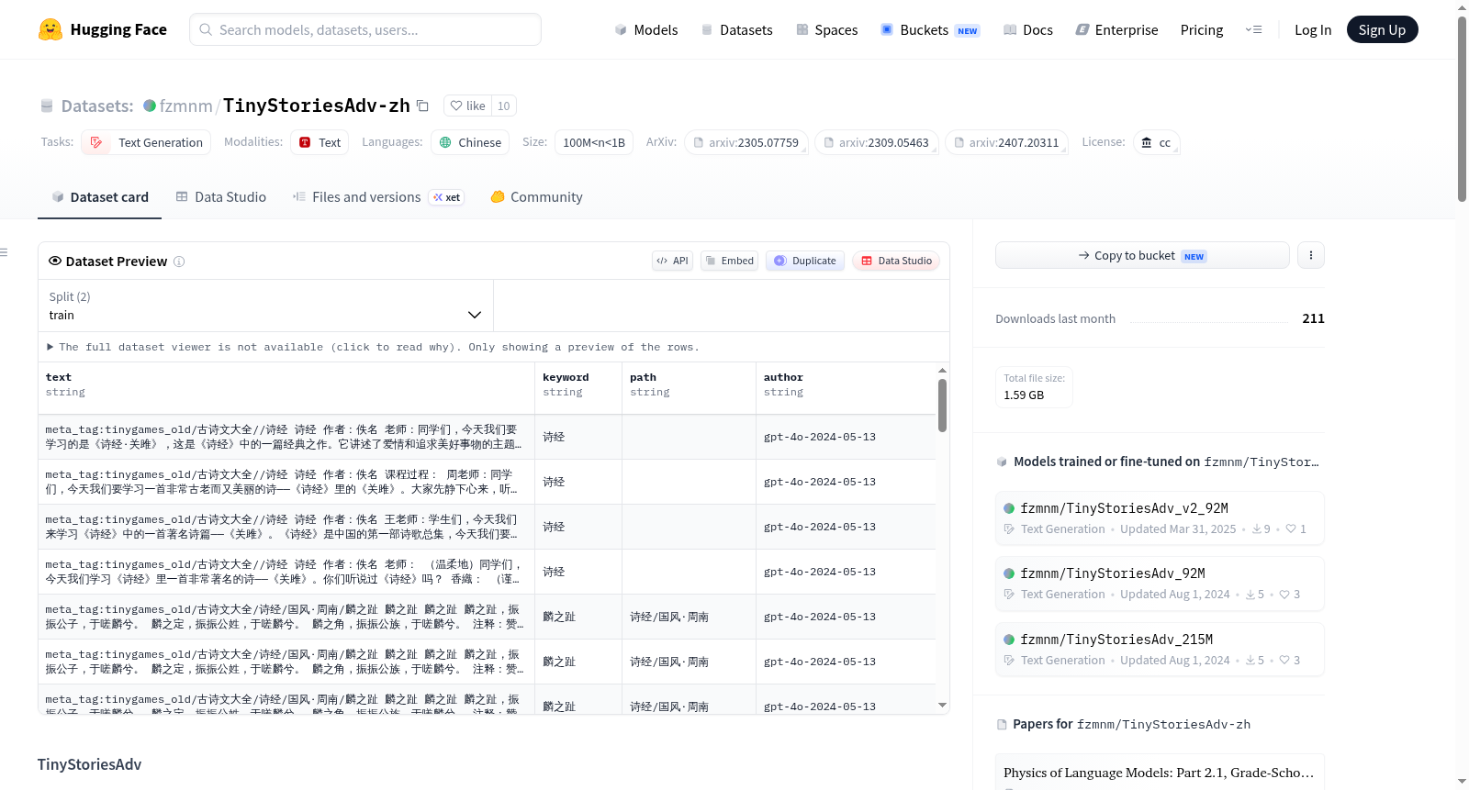
Task: Open the arxiv:2305.07759 paper tag
Action: coord(746,142)
